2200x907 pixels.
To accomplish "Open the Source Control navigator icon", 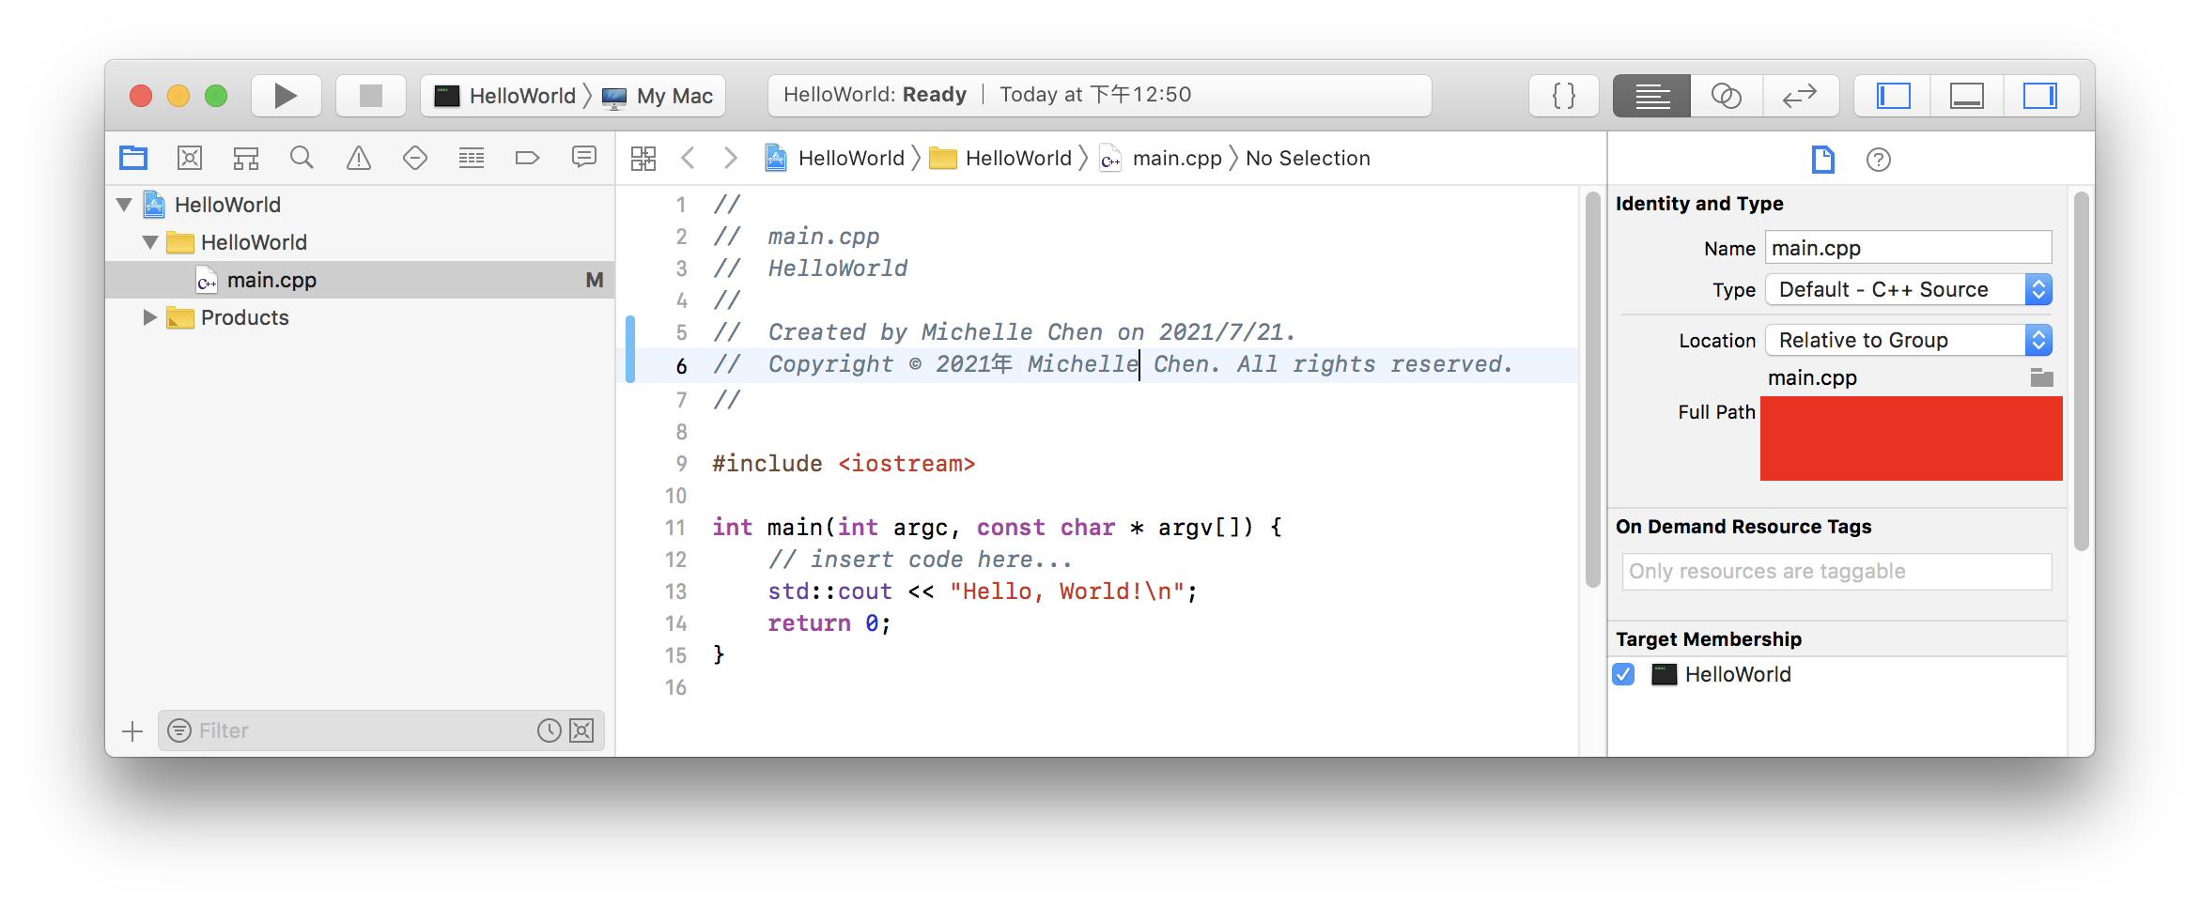I will 190,158.
